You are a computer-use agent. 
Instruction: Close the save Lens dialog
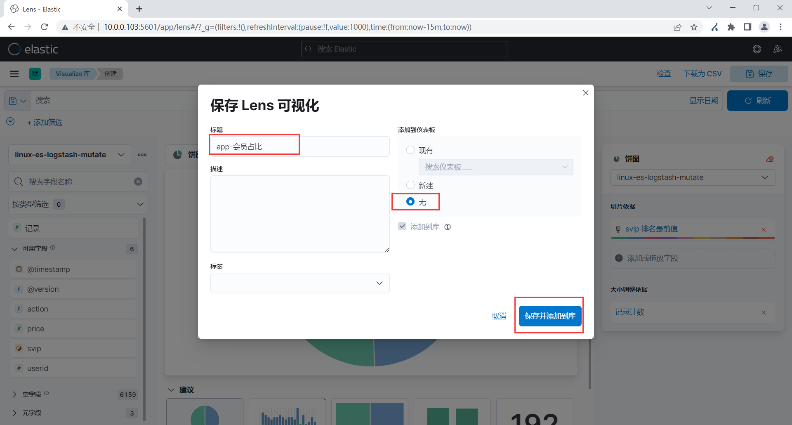[585, 93]
